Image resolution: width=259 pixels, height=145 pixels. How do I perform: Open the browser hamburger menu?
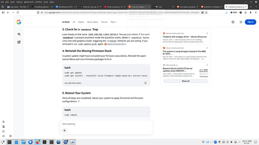255,13
